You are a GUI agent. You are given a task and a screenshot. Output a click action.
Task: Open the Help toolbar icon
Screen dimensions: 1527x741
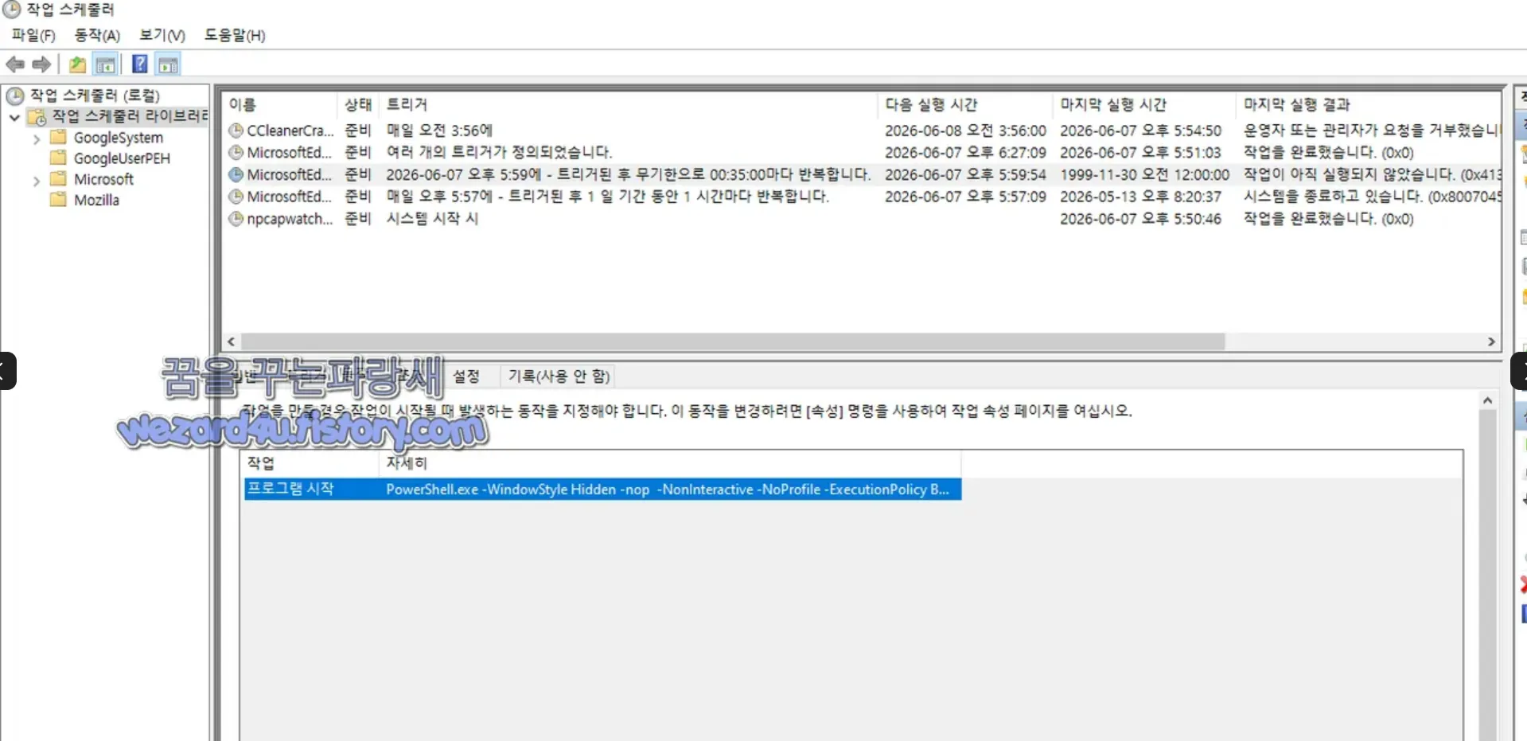click(x=139, y=64)
